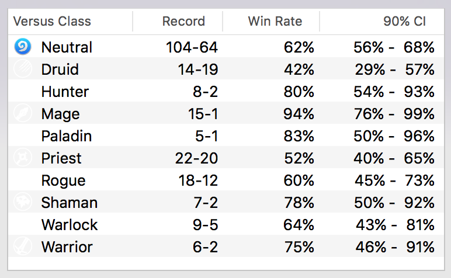Click the Mage record 15-1
This screenshot has width=451, height=278.
pyautogui.click(x=203, y=113)
